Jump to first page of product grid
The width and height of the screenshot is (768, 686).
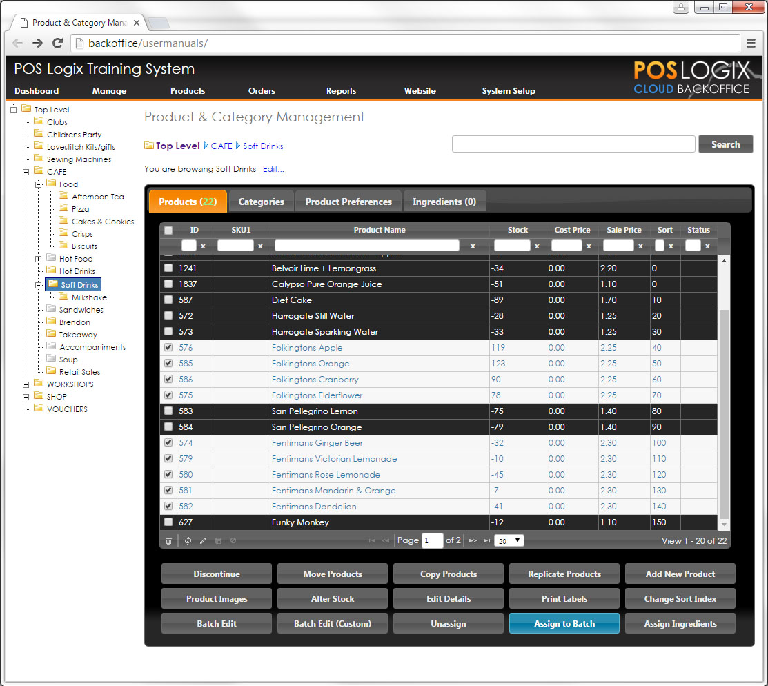coord(372,541)
